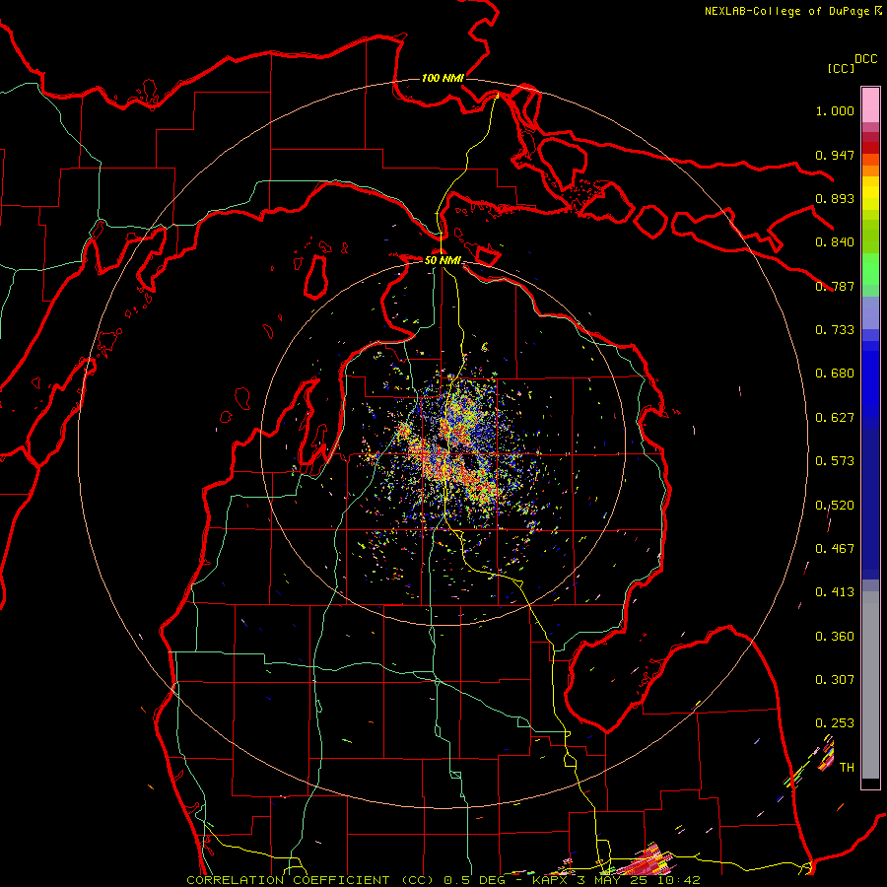Click the [CC] units label

841,68
